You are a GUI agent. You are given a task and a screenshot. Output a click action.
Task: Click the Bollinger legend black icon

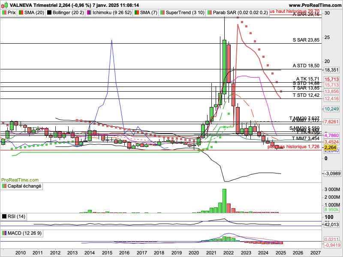[x=49, y=13]
